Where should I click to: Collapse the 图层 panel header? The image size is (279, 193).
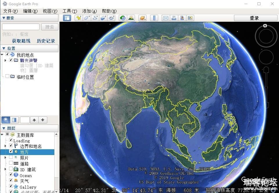click(29, 128)
